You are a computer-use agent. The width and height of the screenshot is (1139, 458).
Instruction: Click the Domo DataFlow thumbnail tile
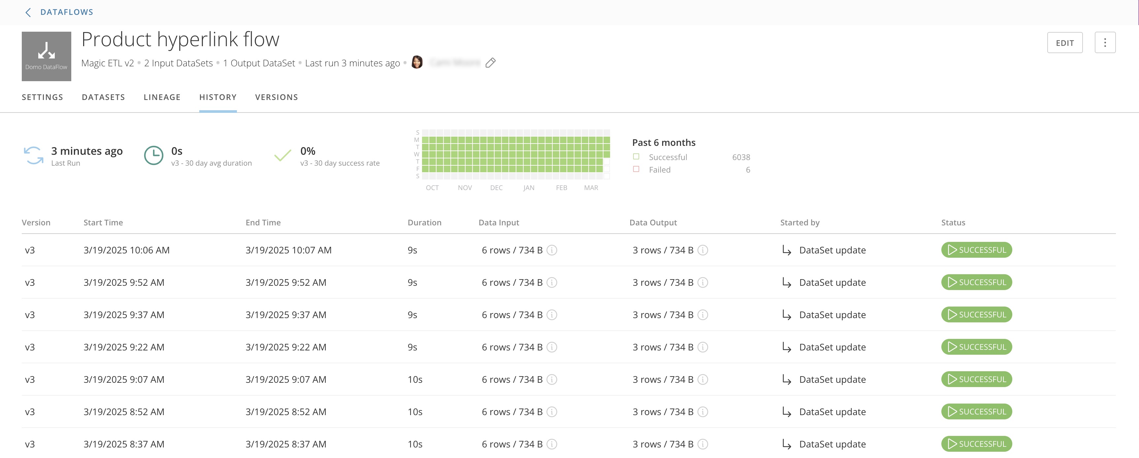pos(47,56)
